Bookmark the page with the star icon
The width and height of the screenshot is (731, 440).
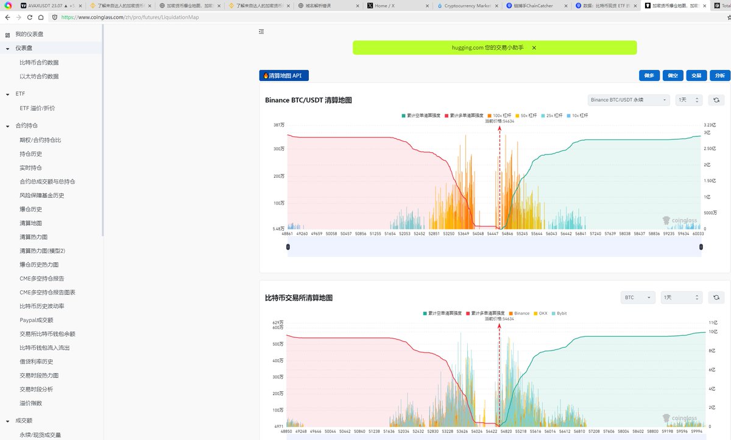click(728, 17)
